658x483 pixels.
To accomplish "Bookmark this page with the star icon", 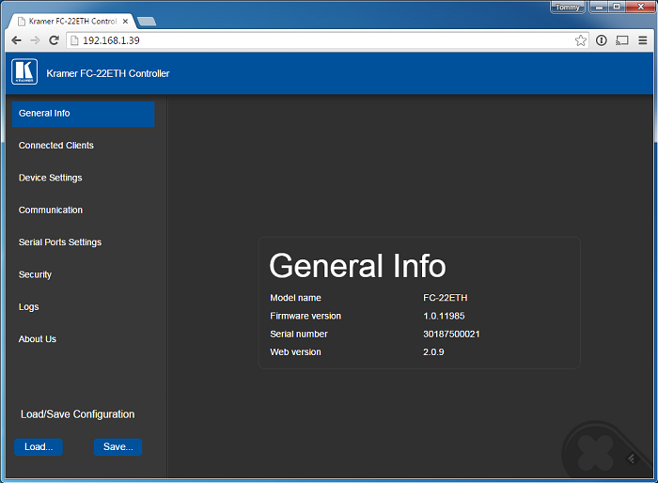I will (581, 40).
